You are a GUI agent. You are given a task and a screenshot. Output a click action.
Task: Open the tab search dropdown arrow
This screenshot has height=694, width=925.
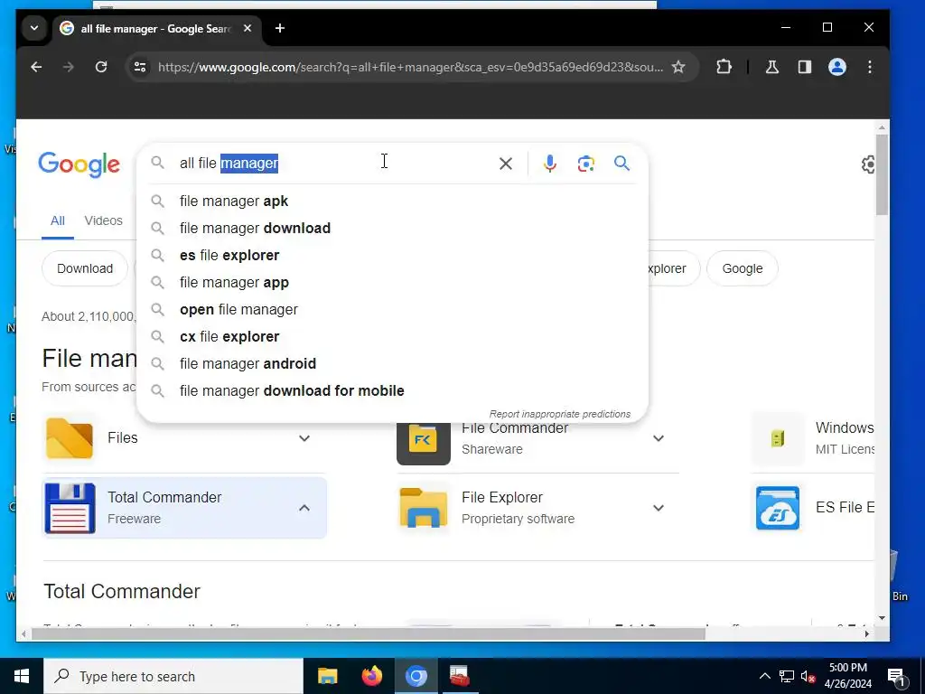(34, 28)
